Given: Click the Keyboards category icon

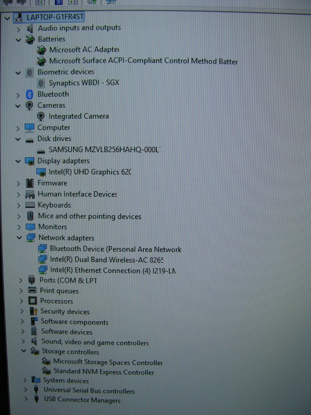Looking at the screenshot, I should coord(30,205).
